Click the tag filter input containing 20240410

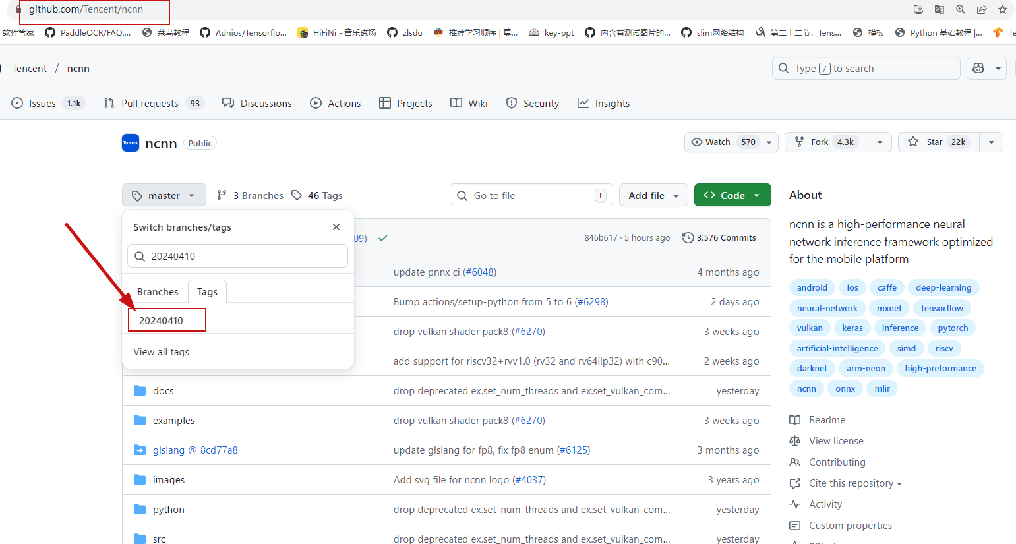point(237,257)
